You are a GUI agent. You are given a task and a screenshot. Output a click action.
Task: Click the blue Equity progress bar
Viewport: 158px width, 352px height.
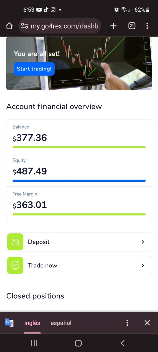point(79,181)
